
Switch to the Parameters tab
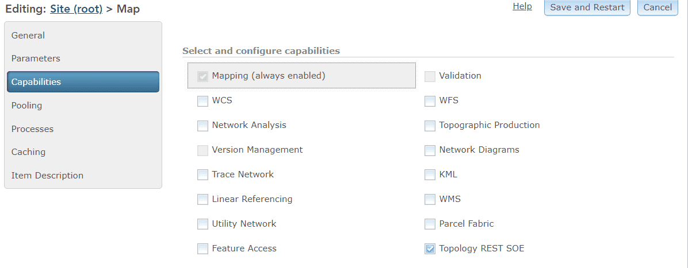[36, 59]
